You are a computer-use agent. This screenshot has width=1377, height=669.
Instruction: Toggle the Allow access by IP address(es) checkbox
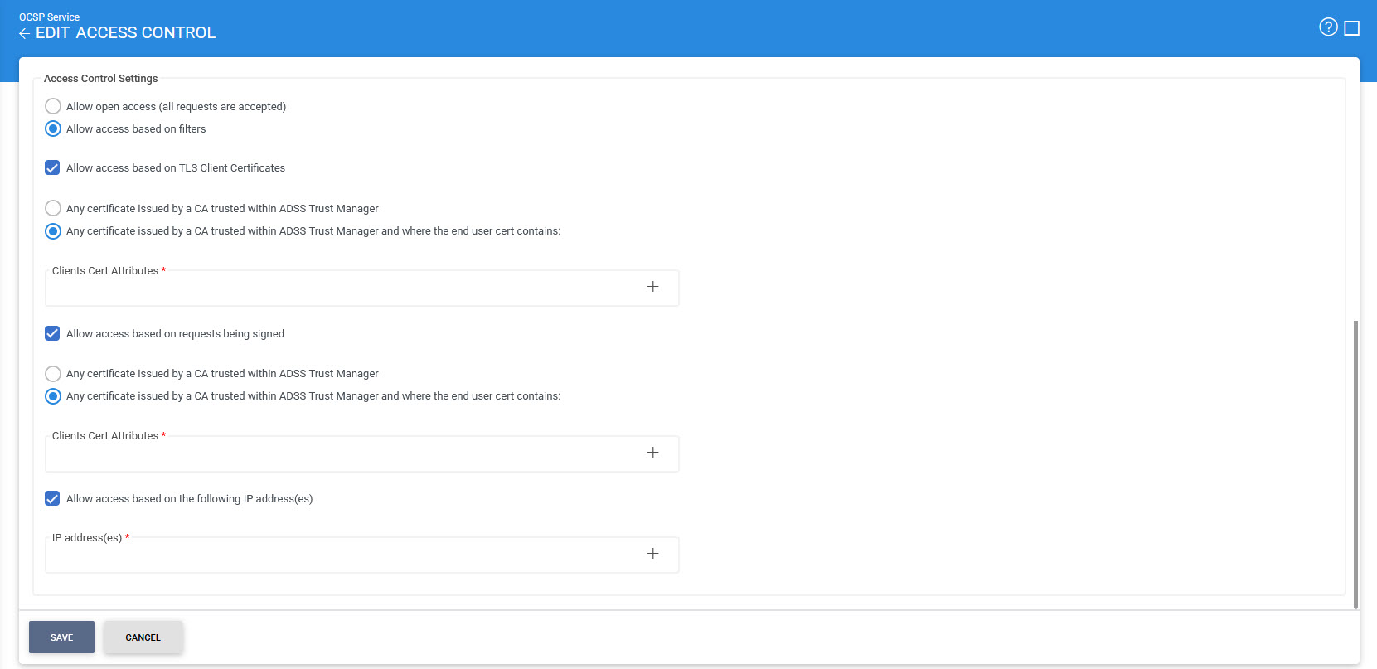pos(52,498)
